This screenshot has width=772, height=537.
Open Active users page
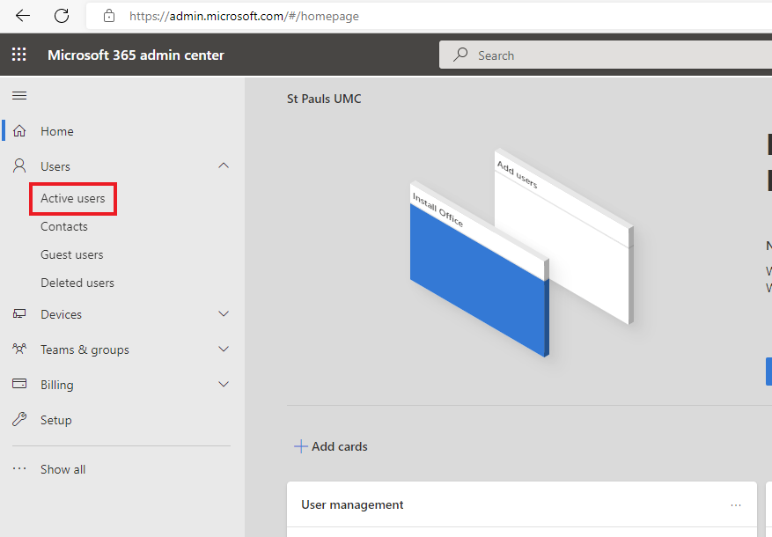click(73, 198)
